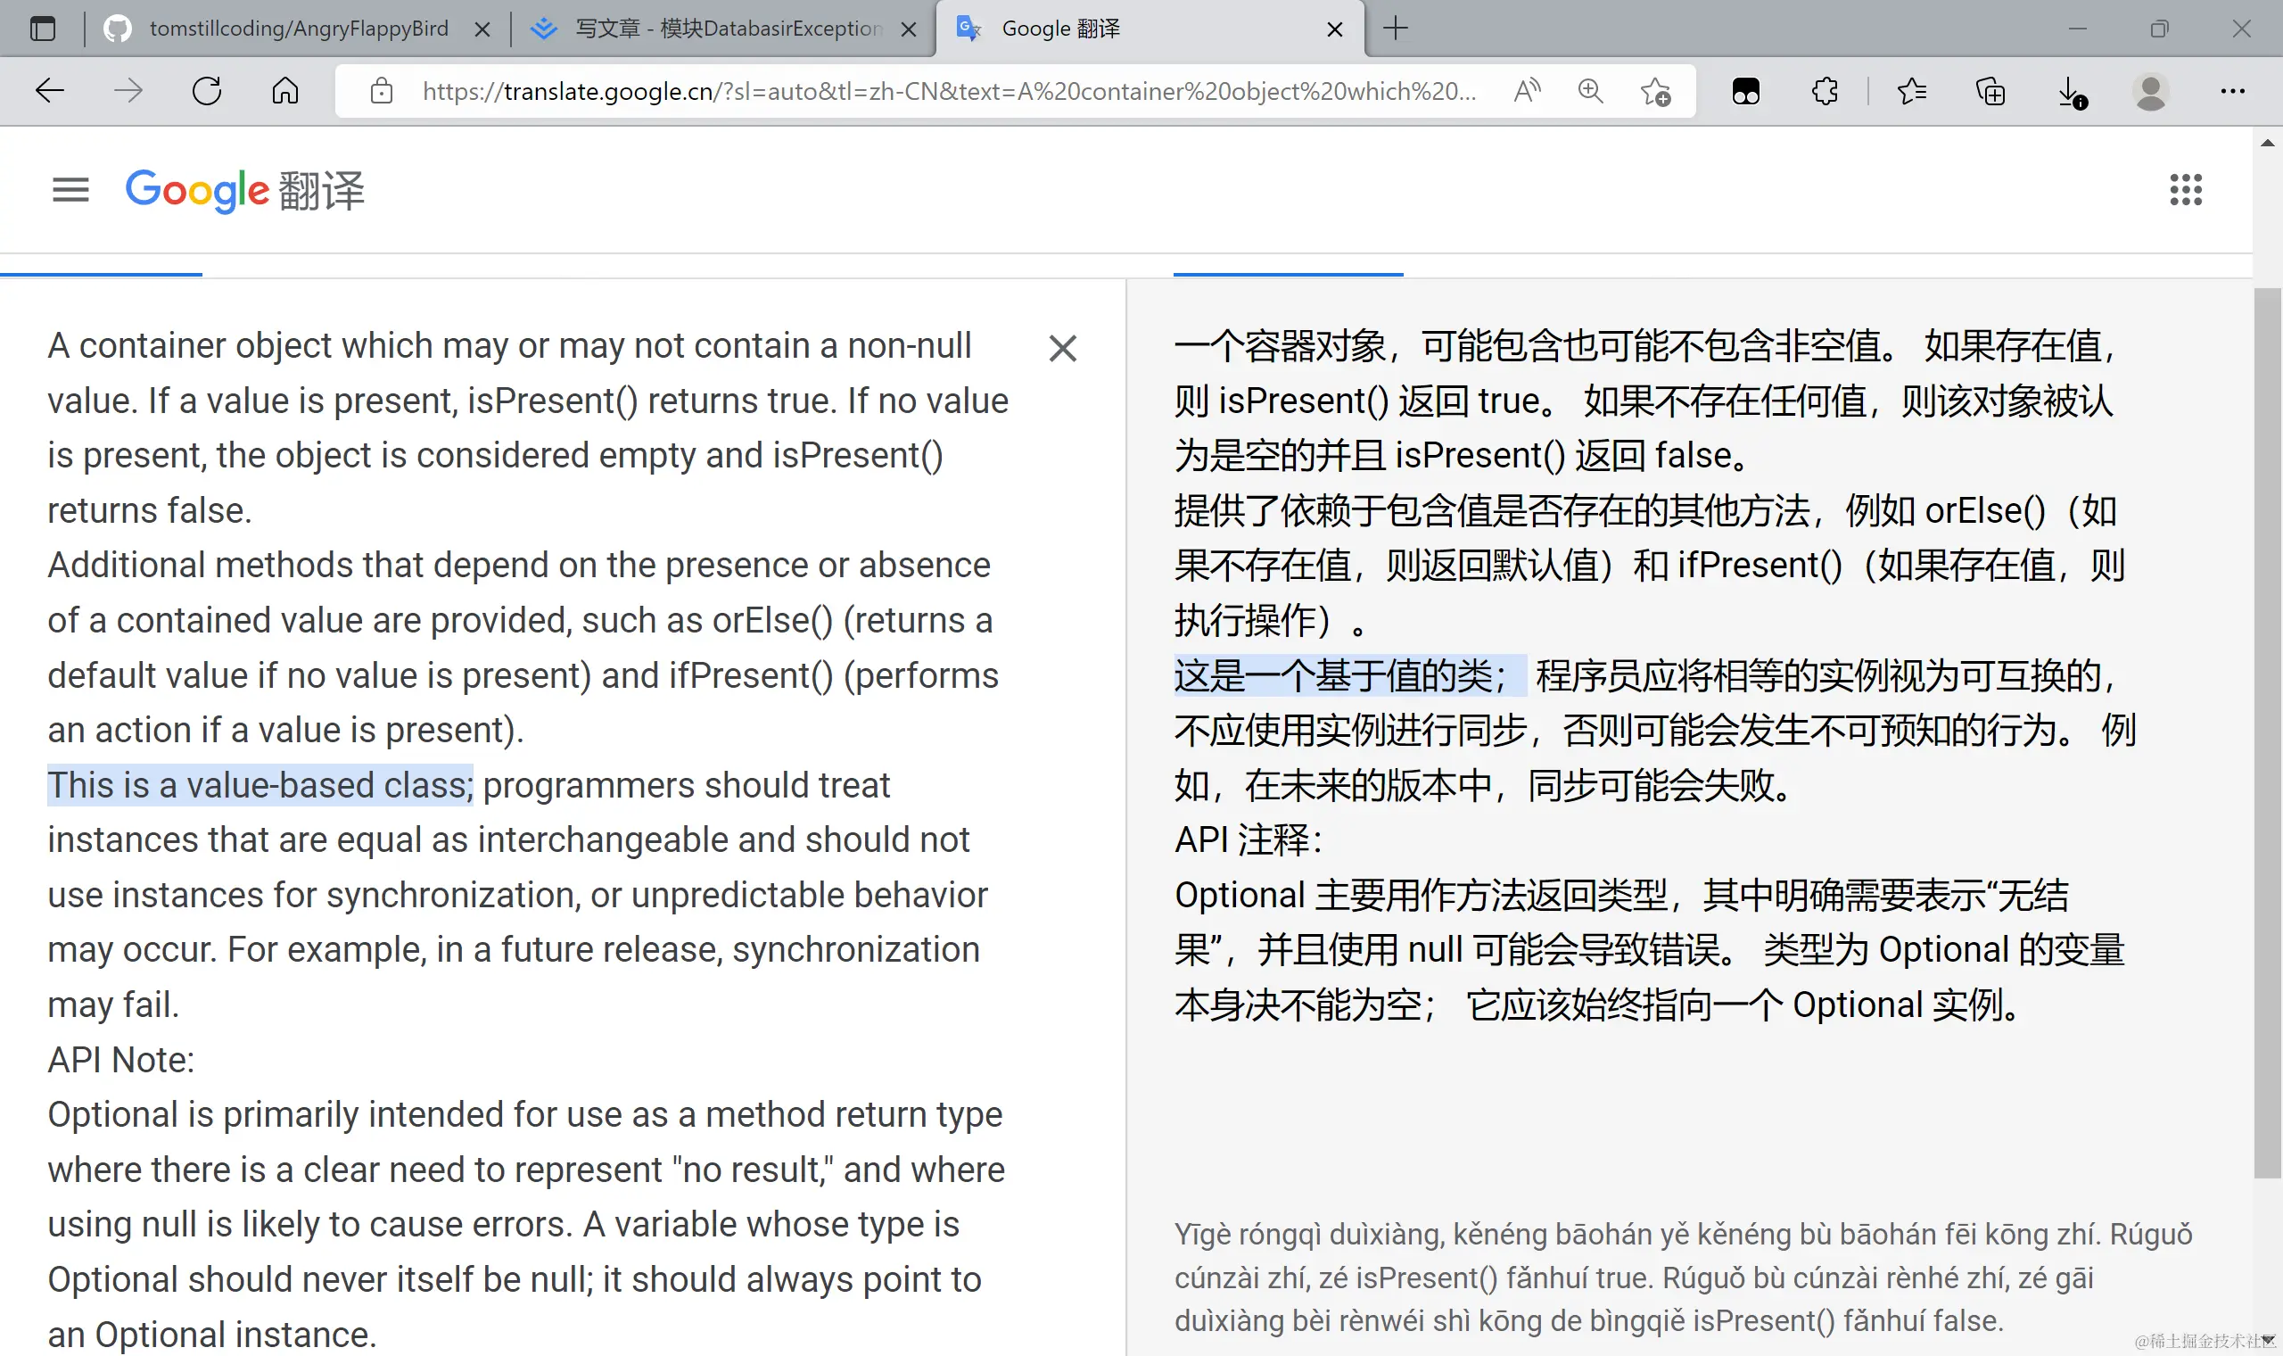Open the Collections icon
Image resolution: width=2283 pixels, height=1356 pixels.
pyautogui.click(x=1990, y=91)
